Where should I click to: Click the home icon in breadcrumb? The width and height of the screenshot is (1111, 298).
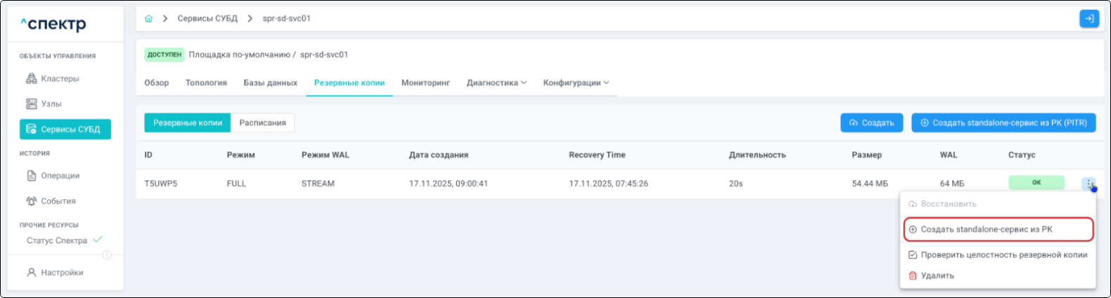coord(148,19)
